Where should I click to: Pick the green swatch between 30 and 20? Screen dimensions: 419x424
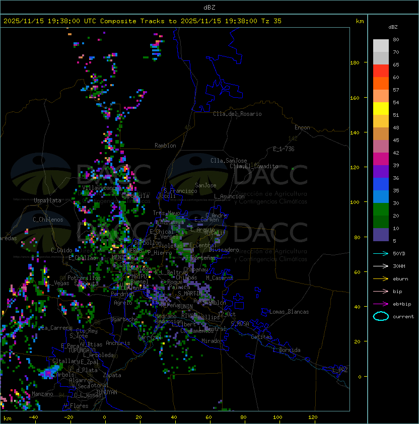pos(381,209)
